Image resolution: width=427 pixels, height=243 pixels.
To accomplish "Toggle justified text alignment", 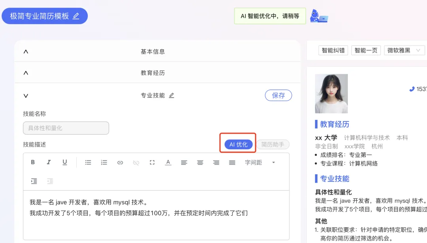I will click(x=232, y=162).
